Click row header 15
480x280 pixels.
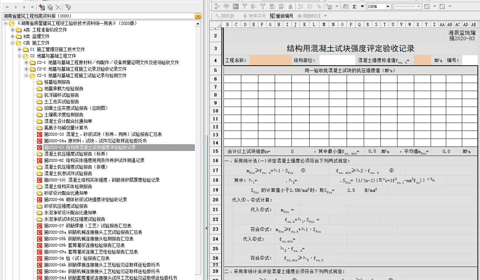pyautogui.click(x=215, y=152)
